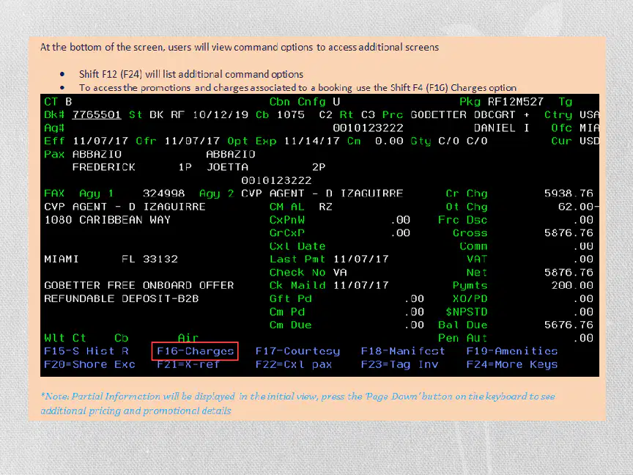Viewport: 633px width, 475px height.
Task: Click the Opt Exp date 11/14/17
Action: [311, 141]
